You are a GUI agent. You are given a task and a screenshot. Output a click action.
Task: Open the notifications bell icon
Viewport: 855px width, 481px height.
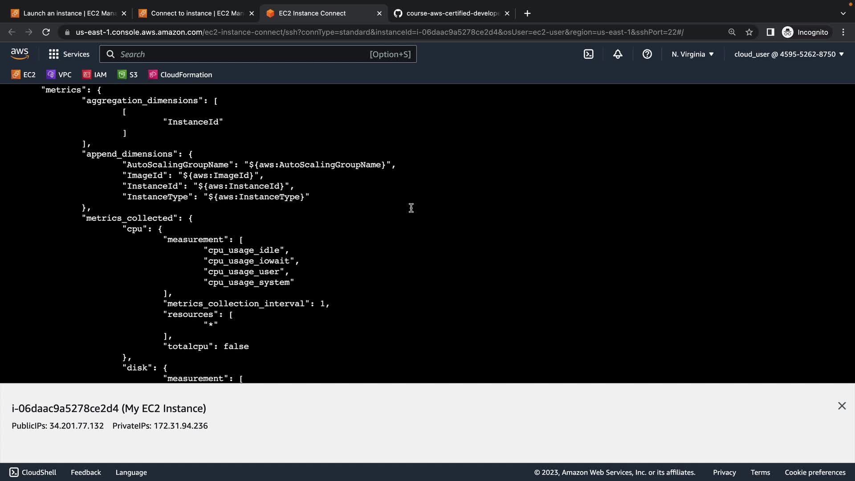tap(618, 54)
